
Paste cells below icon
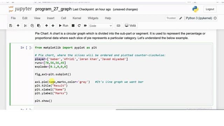coord(39,26)
